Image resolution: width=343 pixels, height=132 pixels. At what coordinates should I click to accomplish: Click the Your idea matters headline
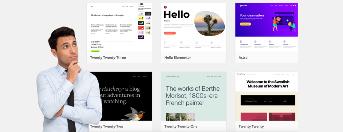(x=252, y=15)
